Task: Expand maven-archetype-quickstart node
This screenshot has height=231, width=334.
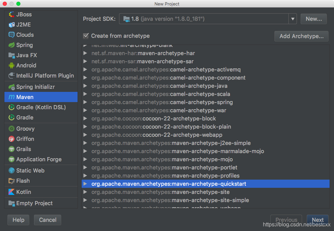Action: (x=85, y=184)
